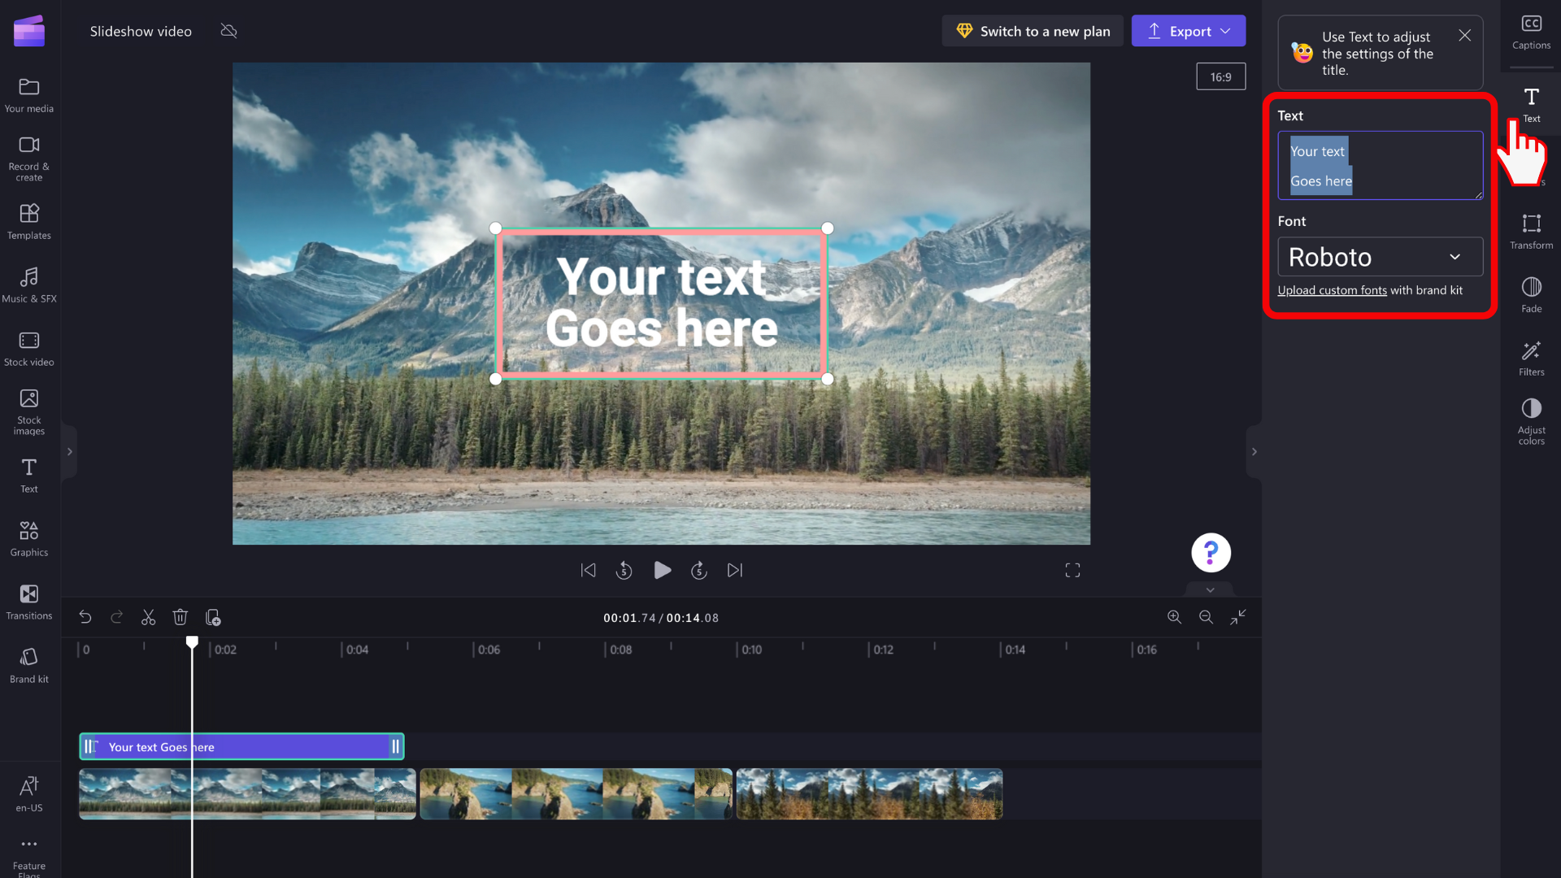Open Adjust colors panel
This screenshot has height=878, width=1561.
pyautogui.click(x=1531, y=421)
